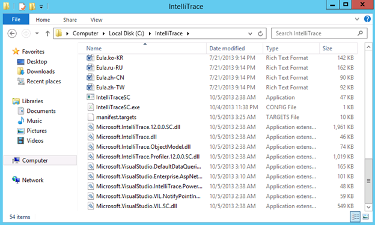The image size is (375, 225).
Task: Open the Help question mark icon
Action: pyautogui.click(x=367, y=19)
